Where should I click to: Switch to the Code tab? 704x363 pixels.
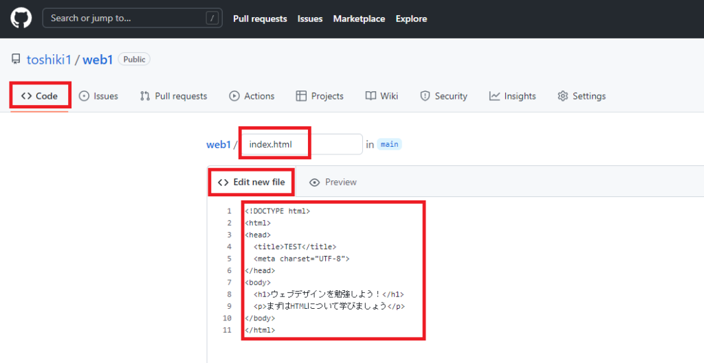[40, 96]
